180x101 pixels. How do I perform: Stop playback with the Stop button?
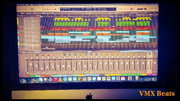[x=48, y=9]
